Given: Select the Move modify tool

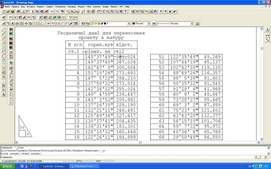Looking at the screenshot, I should click(26, 23).
